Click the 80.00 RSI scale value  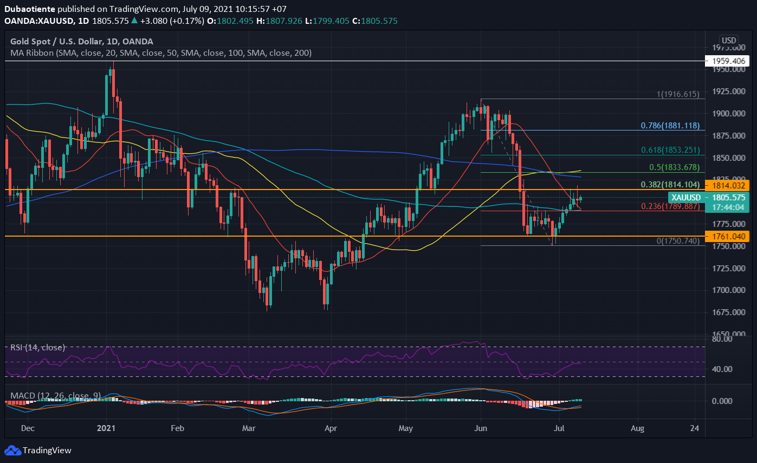pos(721,339)
